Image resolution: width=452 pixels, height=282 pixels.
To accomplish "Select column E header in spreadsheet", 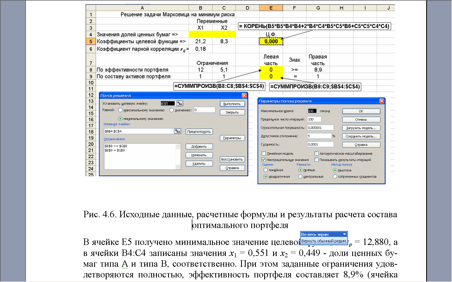I will (x=271, y=8).
